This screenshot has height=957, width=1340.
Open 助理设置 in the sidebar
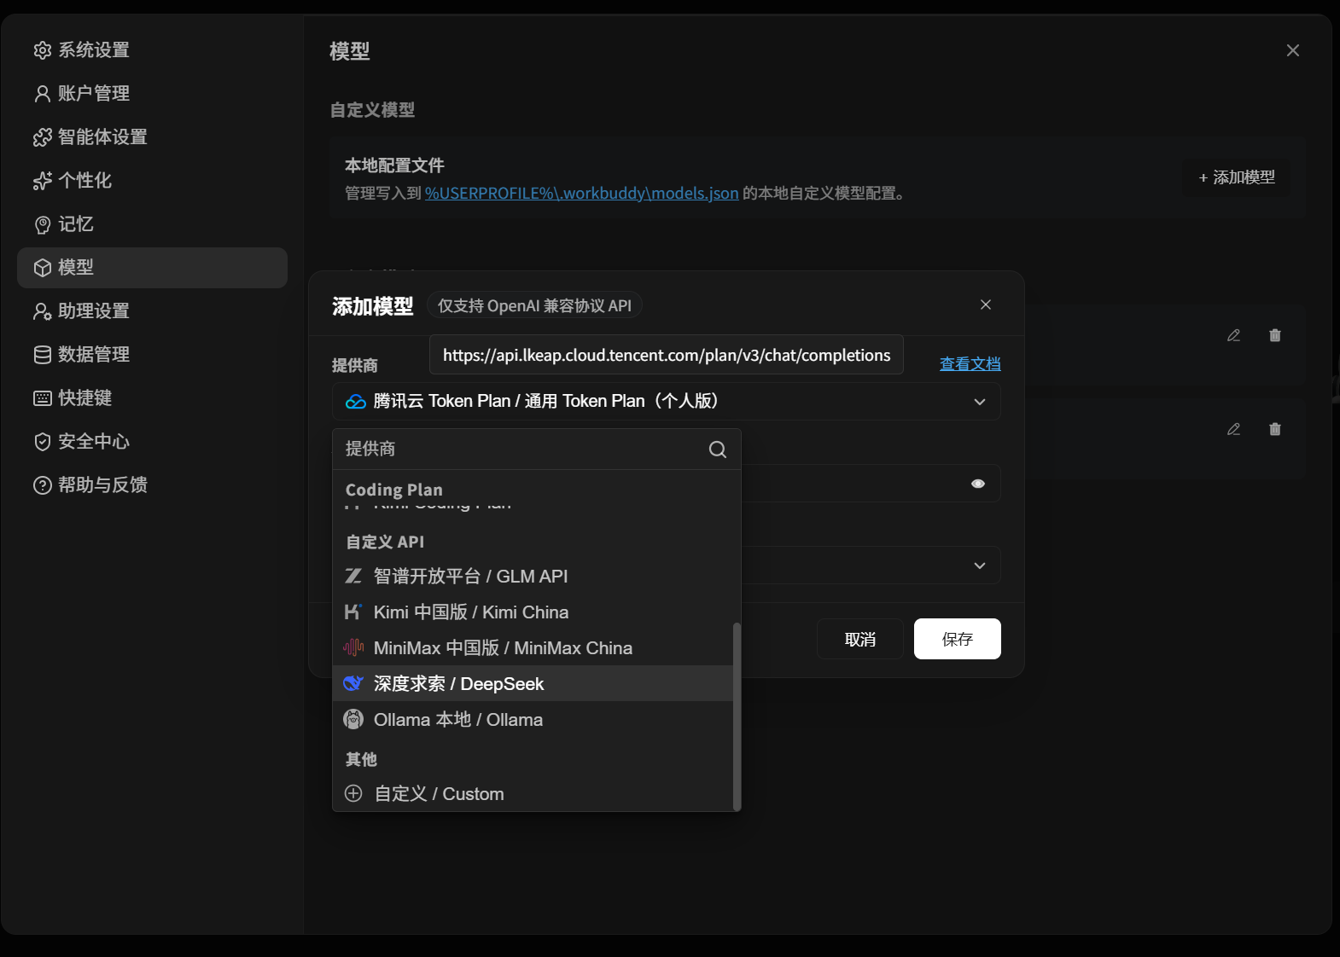(152, 311)
